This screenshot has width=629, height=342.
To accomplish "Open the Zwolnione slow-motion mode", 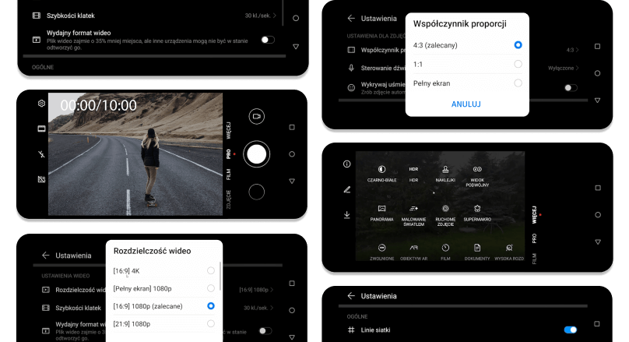I will (x=381, y=248).
